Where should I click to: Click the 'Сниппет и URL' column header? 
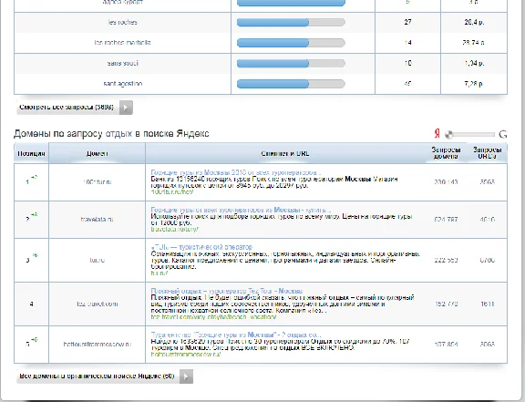tap(285, 153)
